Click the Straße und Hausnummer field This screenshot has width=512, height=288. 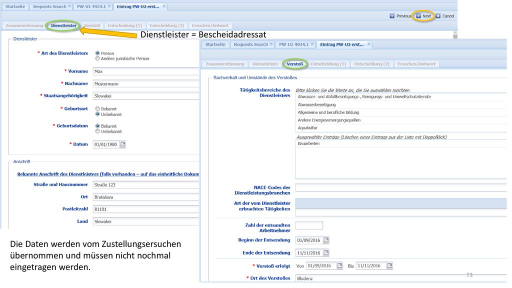pos(146,184)
